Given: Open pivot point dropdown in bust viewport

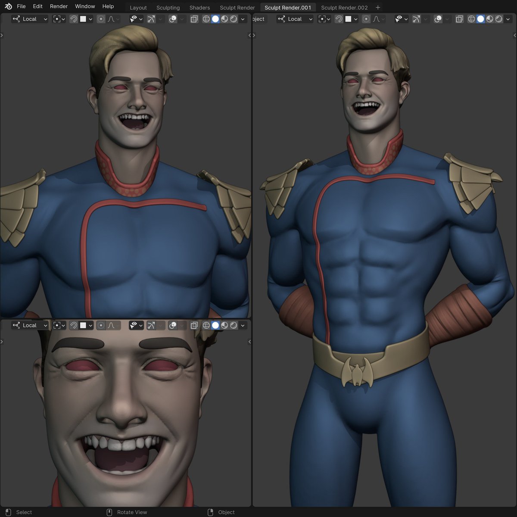Looking at the screenshot, I should [x=59, y=19].
